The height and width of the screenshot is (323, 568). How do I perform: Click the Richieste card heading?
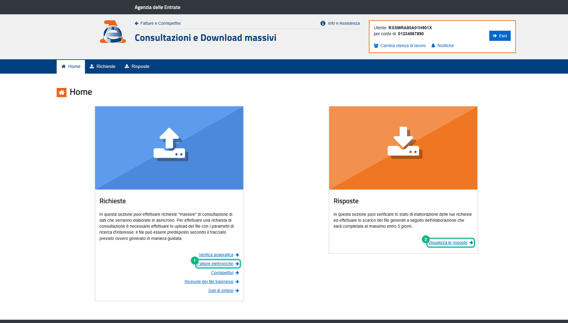[x=113, y=201]
